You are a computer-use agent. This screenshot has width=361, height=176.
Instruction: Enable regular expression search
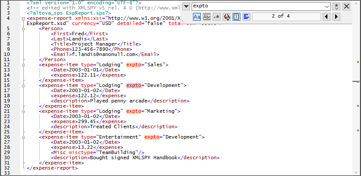(x=217, y=16)
